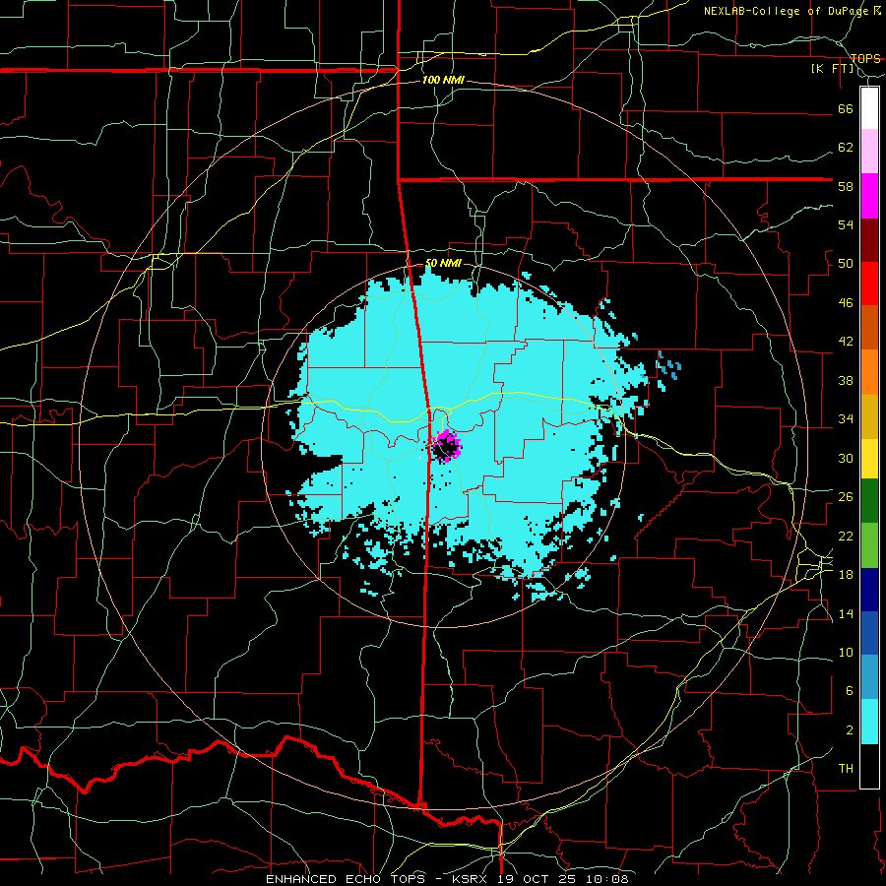Screen dimensions: 886x886
Task: Click the 'KSRX' radar site identifier
Action: tap(472, 879)
